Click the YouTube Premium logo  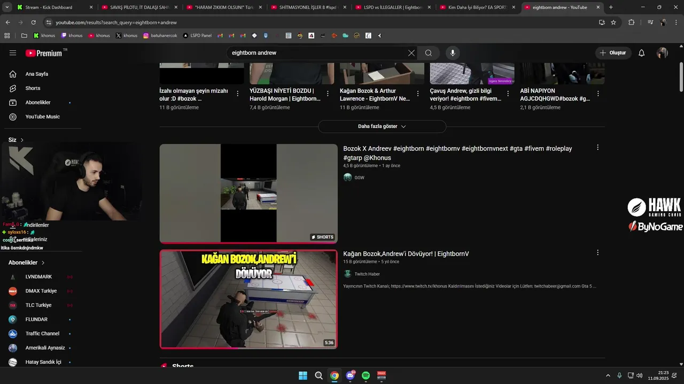click(44, 53)
